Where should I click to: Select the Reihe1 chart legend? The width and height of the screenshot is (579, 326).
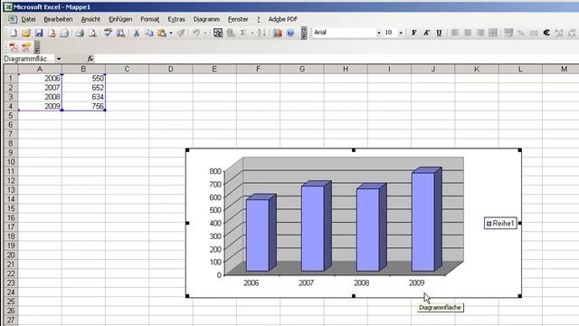click(500, 224)
